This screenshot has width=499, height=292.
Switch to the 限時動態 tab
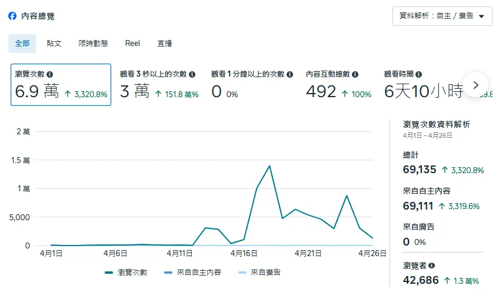click(93, 44)
